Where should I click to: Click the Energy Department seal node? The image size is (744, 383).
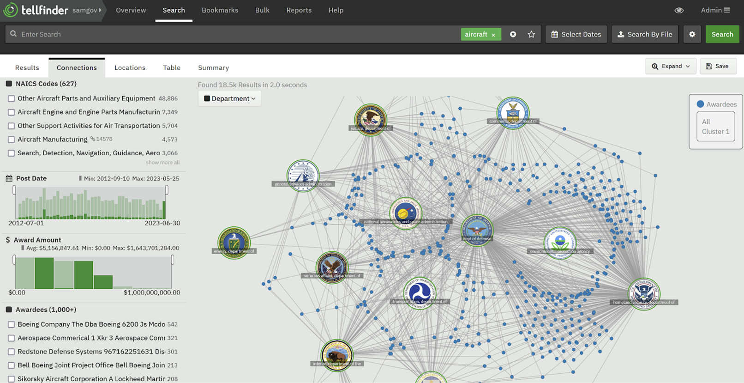[234, 243]
